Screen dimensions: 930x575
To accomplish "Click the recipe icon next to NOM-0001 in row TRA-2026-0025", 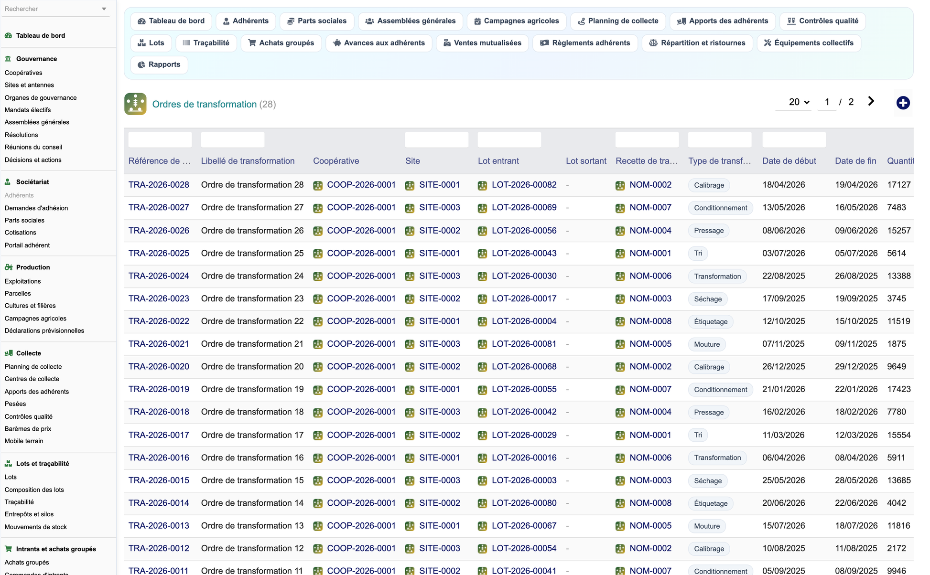I will 620,254.
